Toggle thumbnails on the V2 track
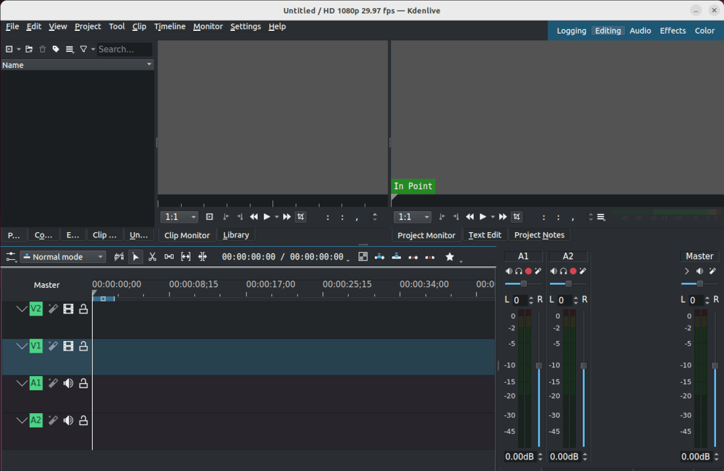The image size is (724, 471). click(x=68, y=308)
